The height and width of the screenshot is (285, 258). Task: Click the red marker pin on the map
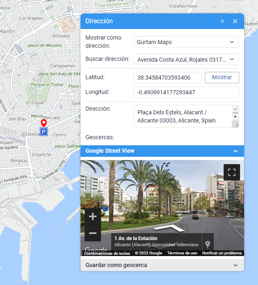44,123
